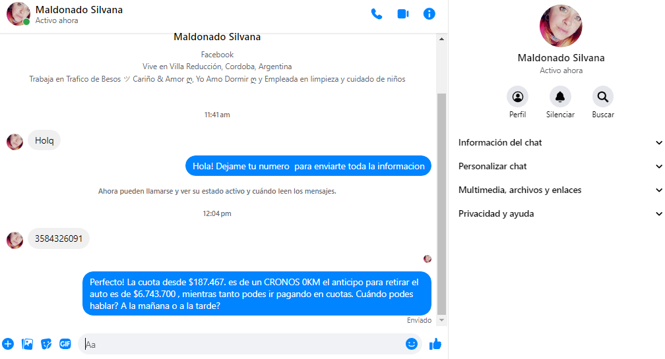Search the conversation with Buscar
Viewport: 665px width, 359px height.
tap(603, 103)
